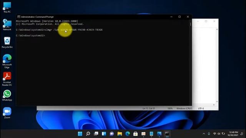This screenshot has width=246, height=138.
Task: Click the Notepad horizontal scroll right arrow
Action: click(x=214, y=105)
